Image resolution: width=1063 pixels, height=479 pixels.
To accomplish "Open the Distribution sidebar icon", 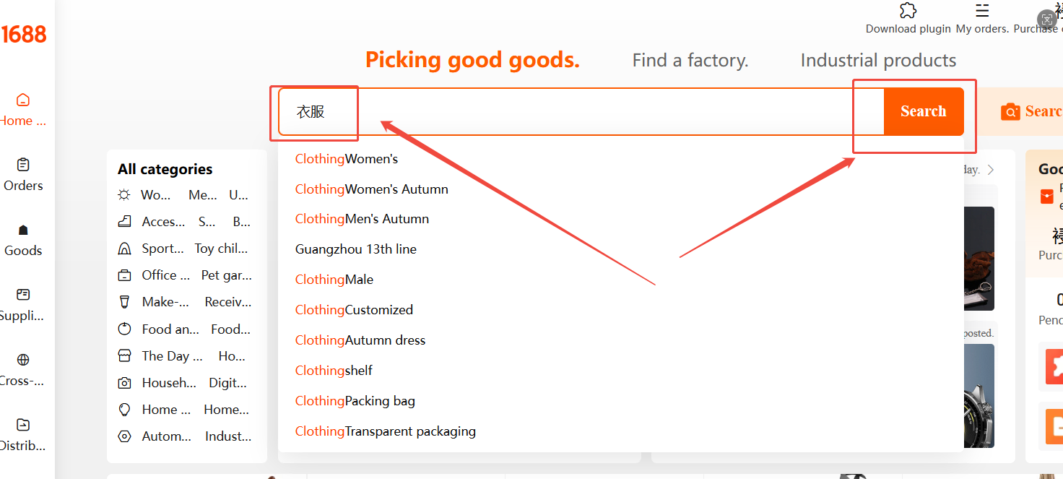I will click(x=23, y=425).
